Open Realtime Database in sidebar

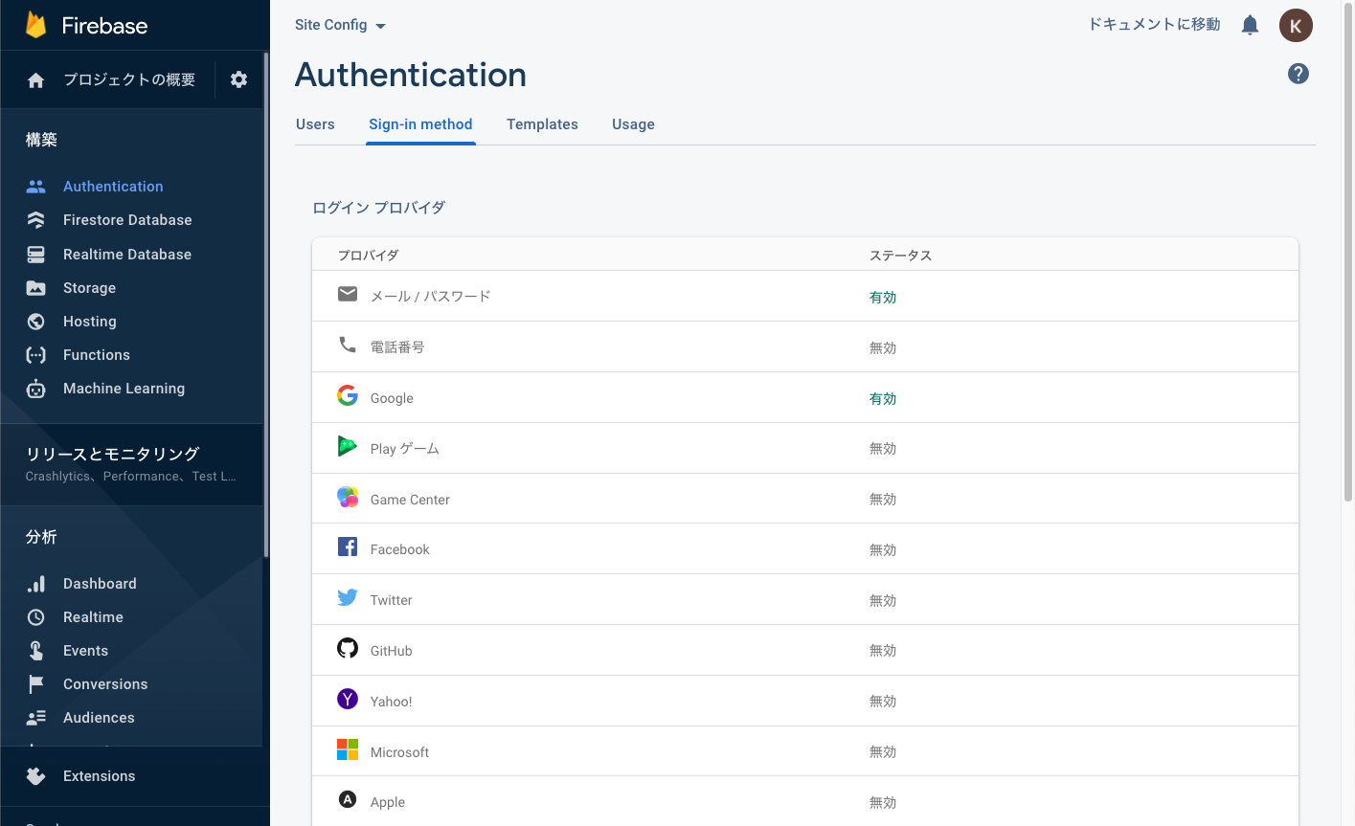coord(127,255)
